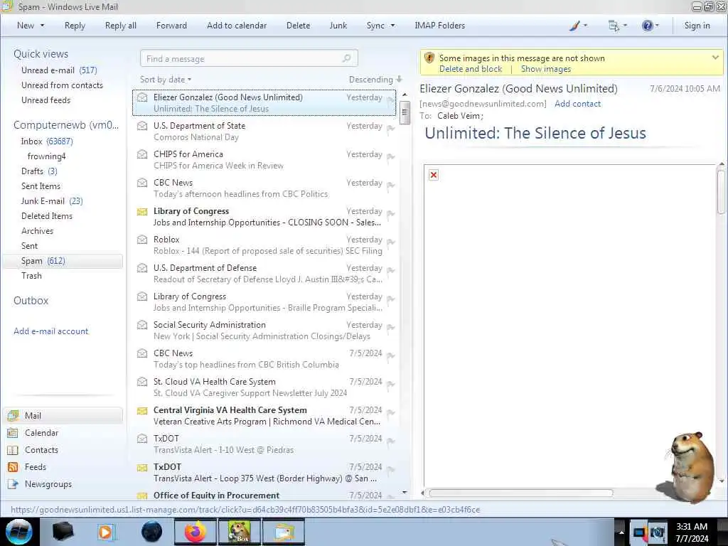Open the Sync dropdown arrow
This screenshot has width=728, height=546.
392,26
